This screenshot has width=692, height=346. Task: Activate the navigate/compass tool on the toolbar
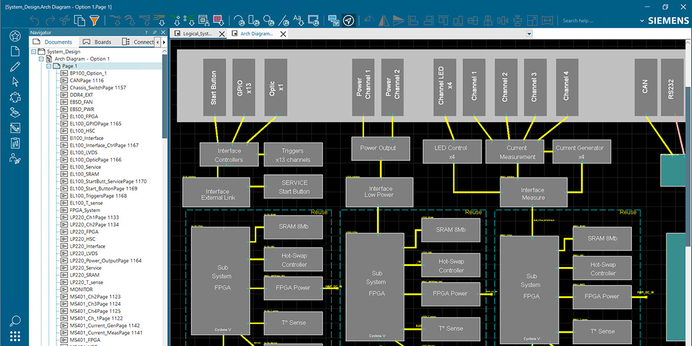tap(348, 20)
